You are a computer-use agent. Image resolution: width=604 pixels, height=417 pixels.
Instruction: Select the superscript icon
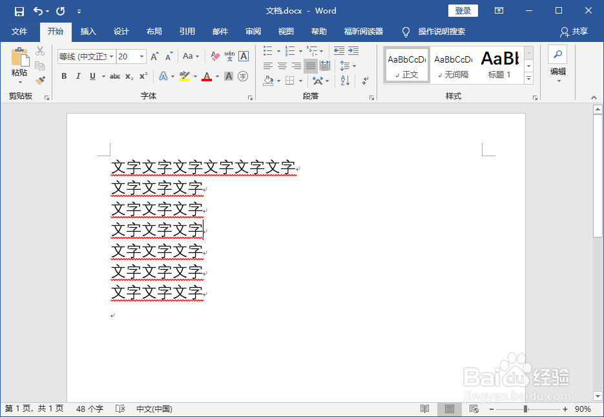tap(143, 76)
